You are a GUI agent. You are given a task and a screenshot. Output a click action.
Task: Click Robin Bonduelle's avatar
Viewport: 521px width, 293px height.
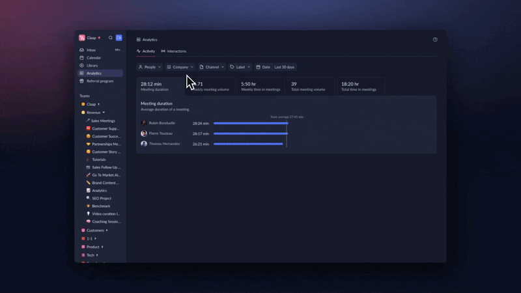pos(144,123)
